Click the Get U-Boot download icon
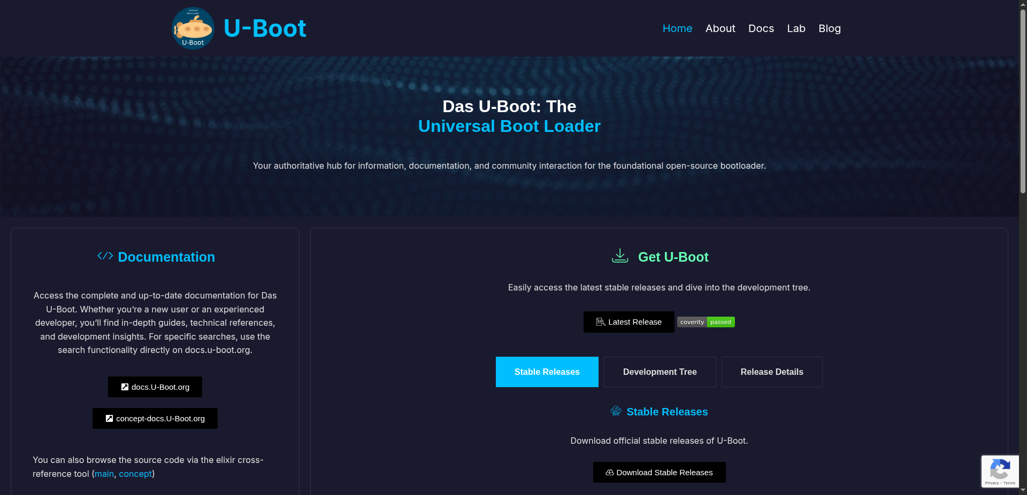This screenshot has height=495, width=1027. pos(620,256)
